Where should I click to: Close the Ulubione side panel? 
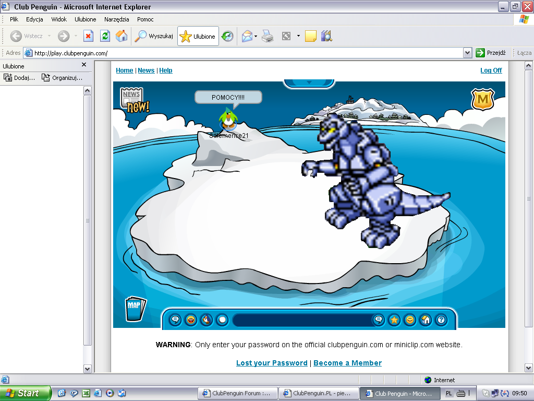pyautogui.click(x=84, y=64)
